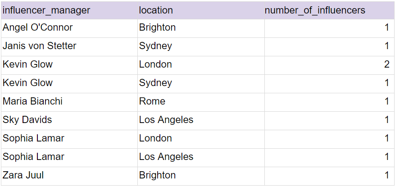Select the location column header
The width and height of the screenshot is (395, 187).
[156, 10]
